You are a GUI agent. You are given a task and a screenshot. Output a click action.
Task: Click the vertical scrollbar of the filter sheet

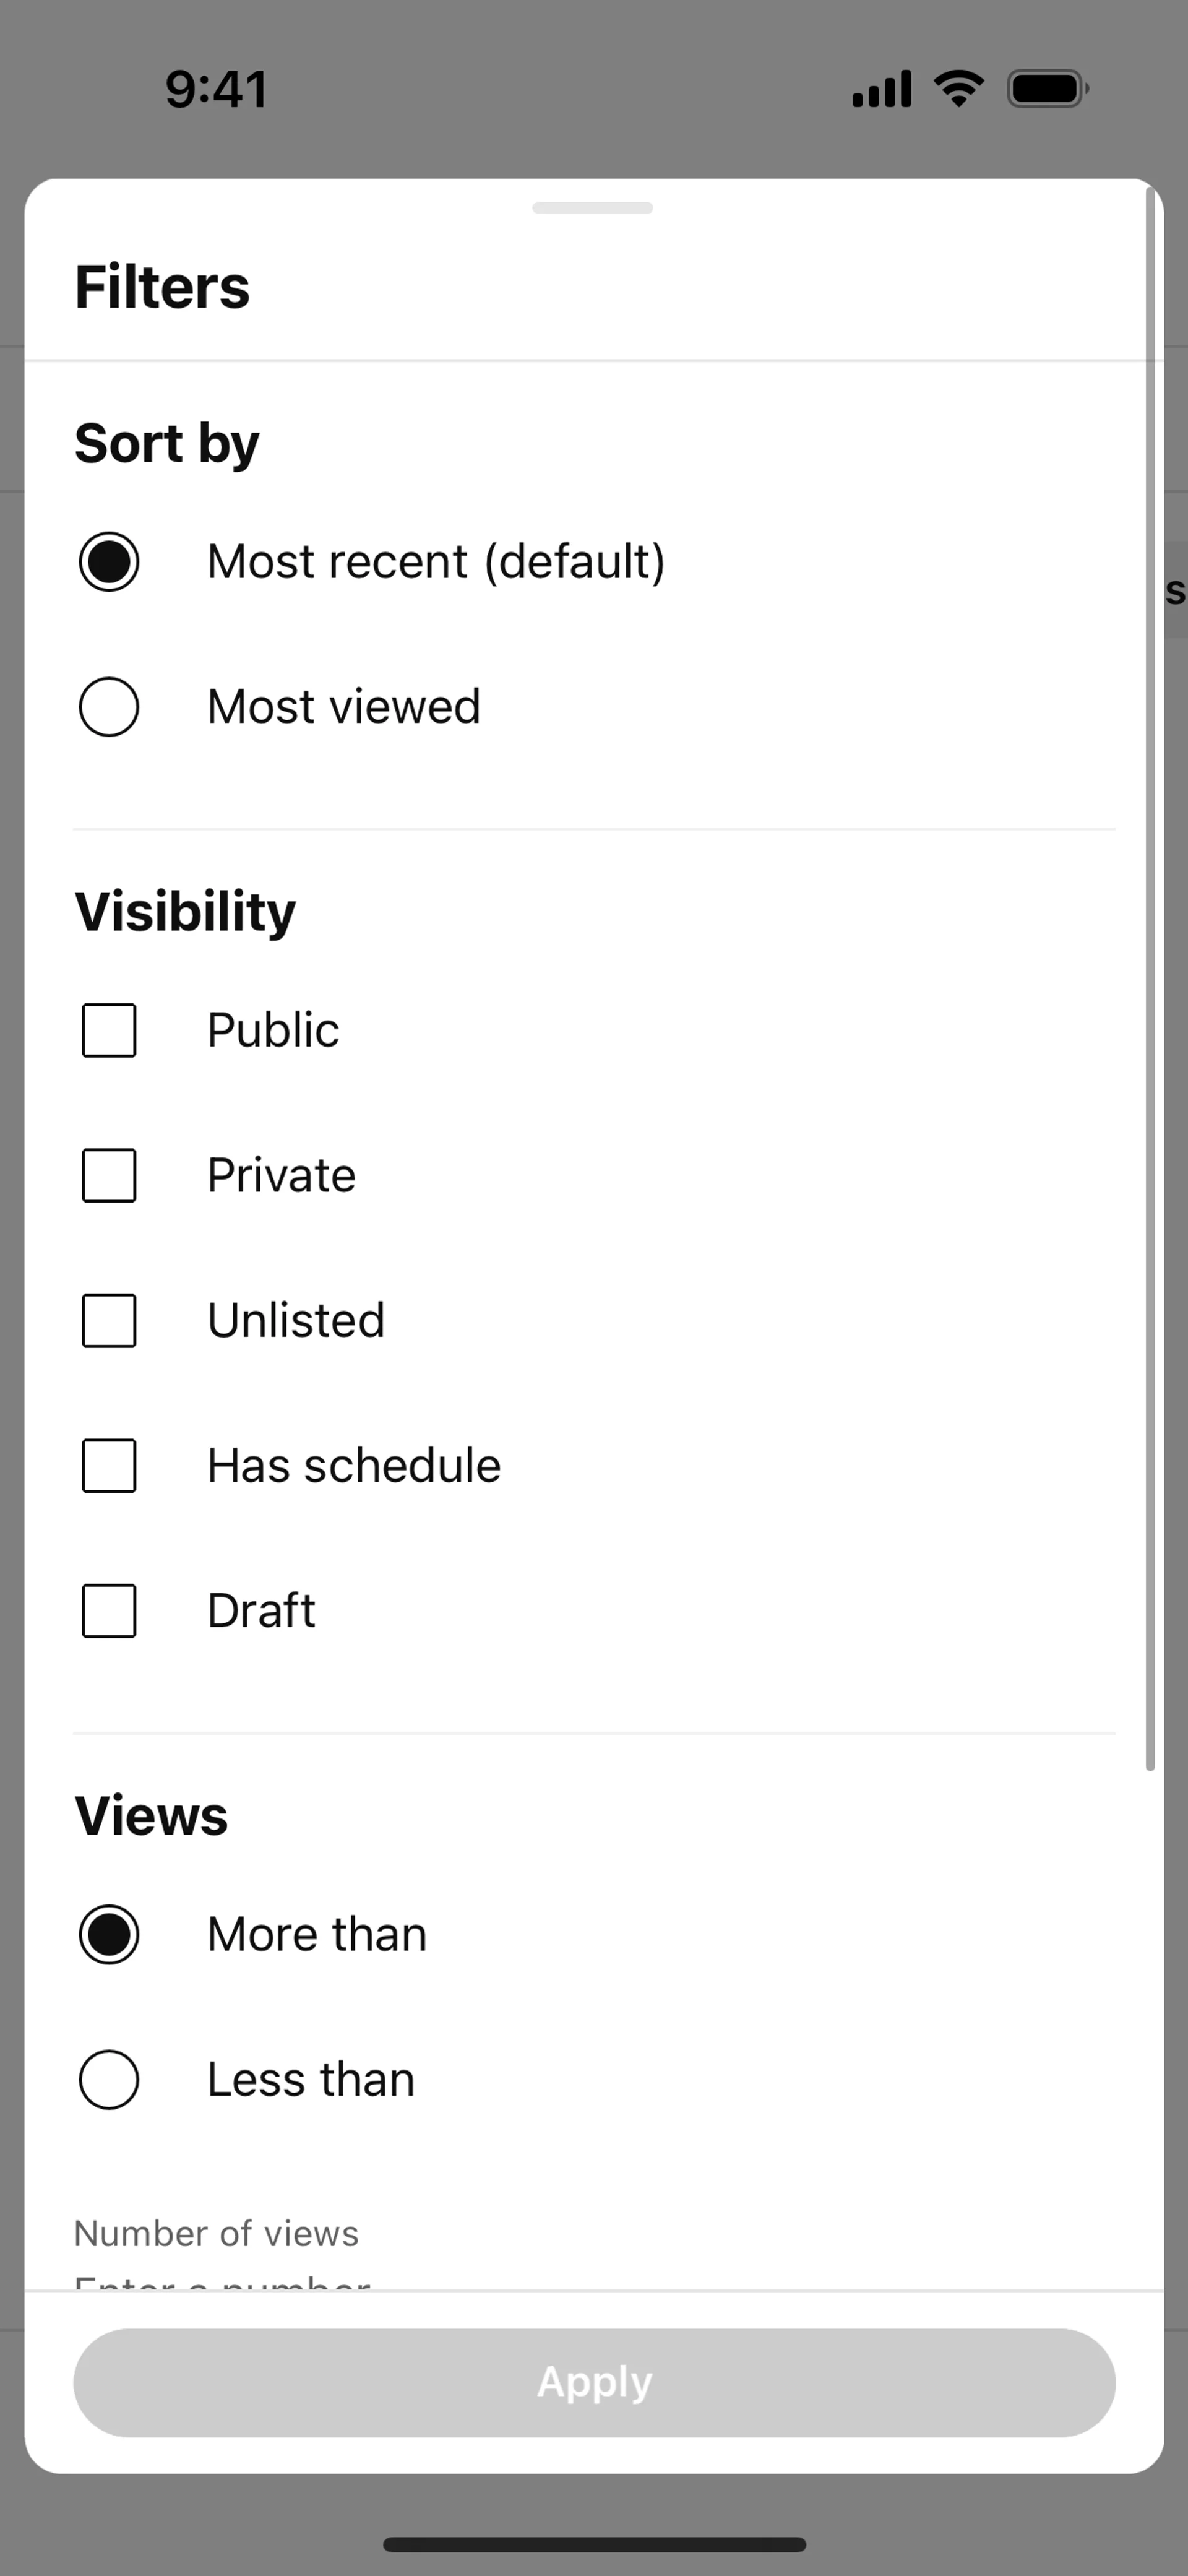[x=1150, y=980]
